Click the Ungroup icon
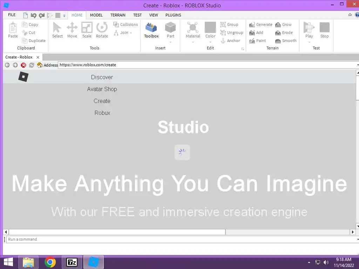This screenshot has height=269, width=359. click(223, 33)
